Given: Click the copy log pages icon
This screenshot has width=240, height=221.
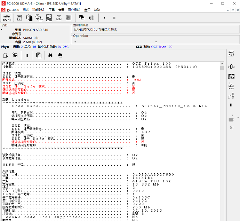Looking at the screenshot, I should (39, 55).
